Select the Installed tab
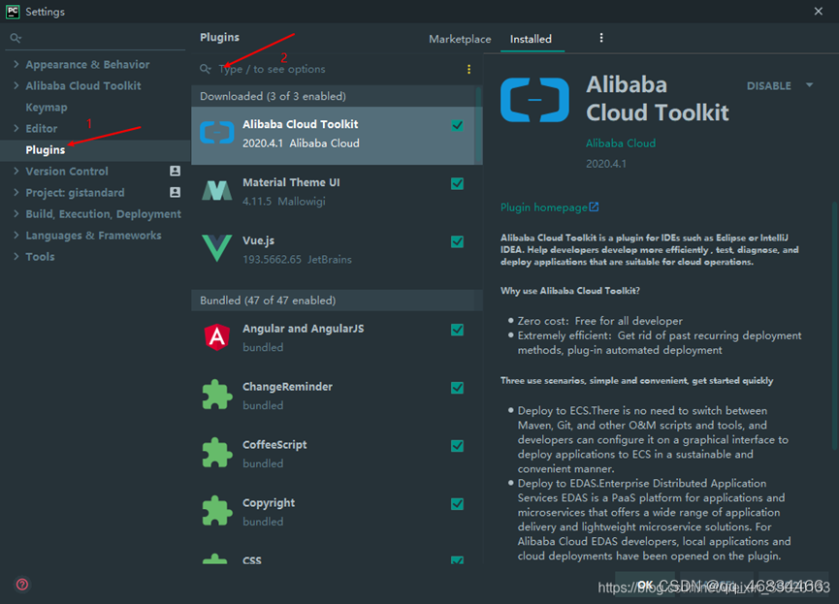 pyautogui.click(x=531, y=39)
